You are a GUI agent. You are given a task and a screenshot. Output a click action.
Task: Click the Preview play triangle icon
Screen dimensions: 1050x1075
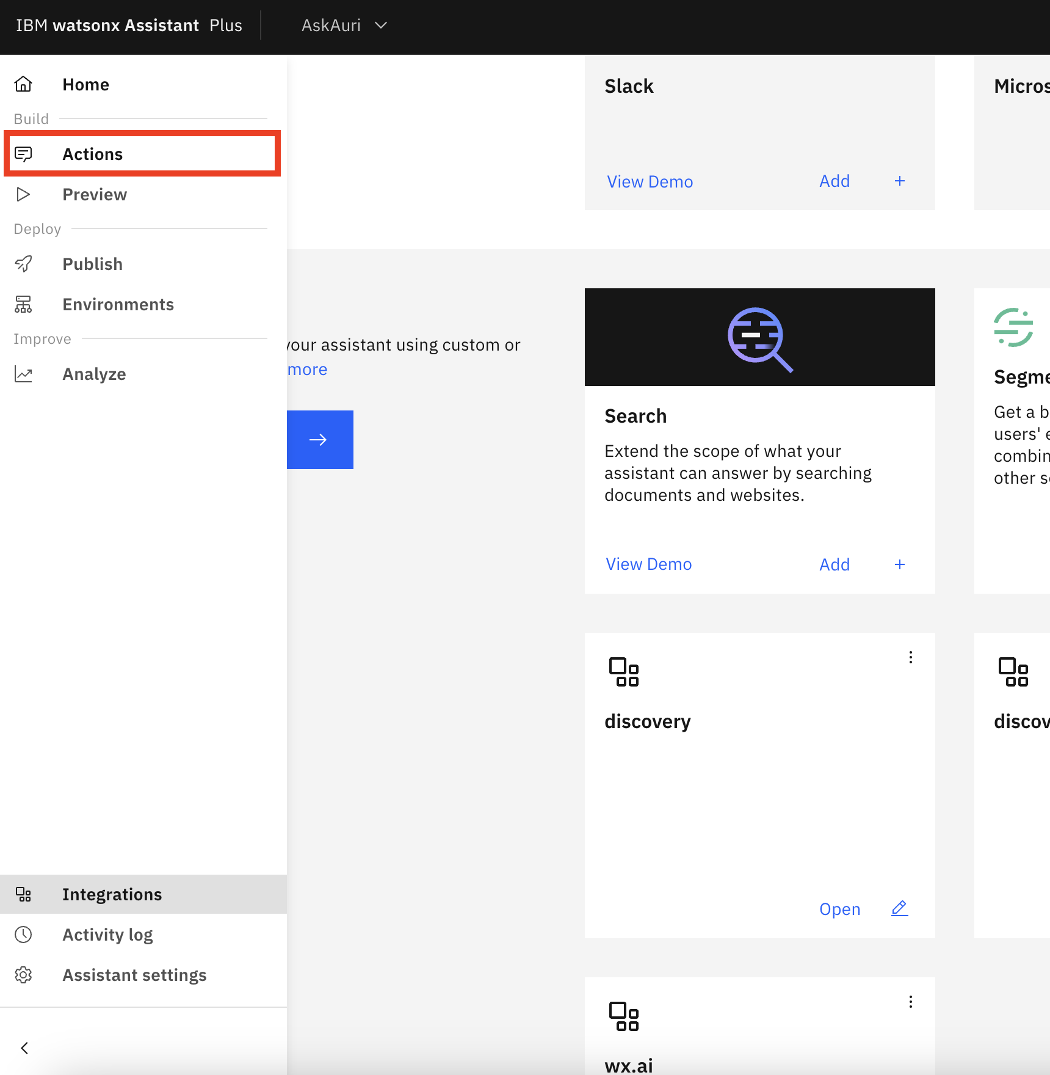click(23, 194)
